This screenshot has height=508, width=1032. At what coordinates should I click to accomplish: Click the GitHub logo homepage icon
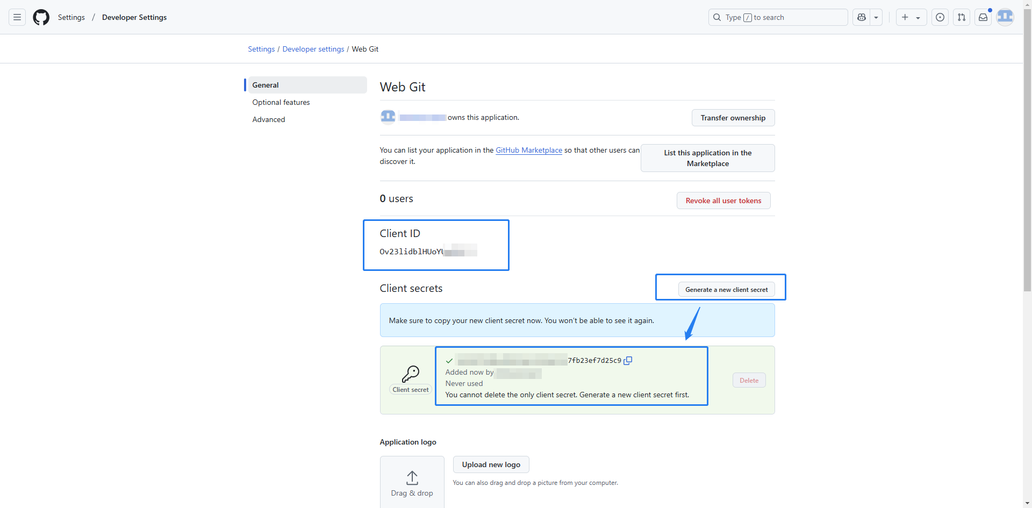coord(41,17)
